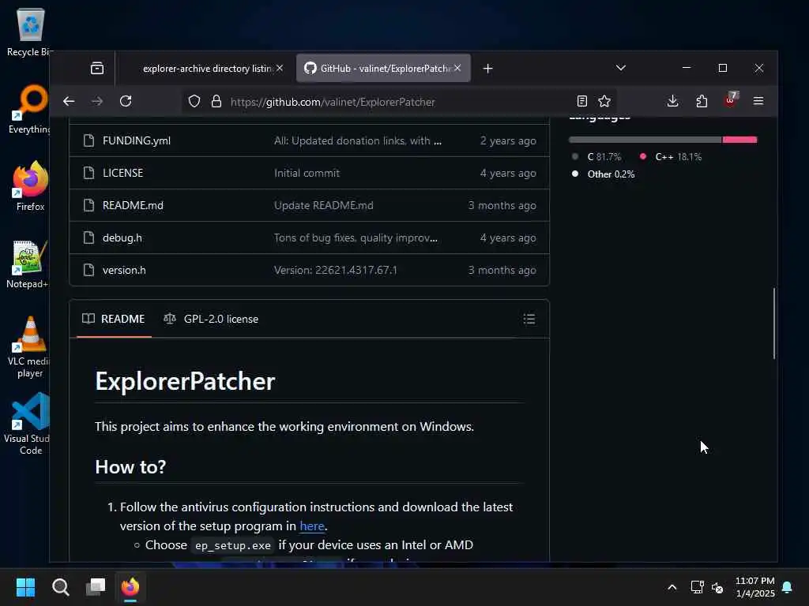Open 'Tons of bug fixes' commit message
This screenshot has width=809, height=606.
coord(356,238)
